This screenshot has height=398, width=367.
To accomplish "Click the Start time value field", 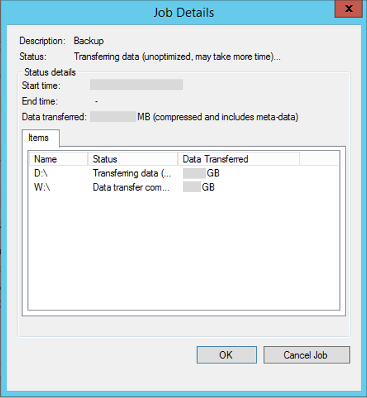I will (137, 85).
